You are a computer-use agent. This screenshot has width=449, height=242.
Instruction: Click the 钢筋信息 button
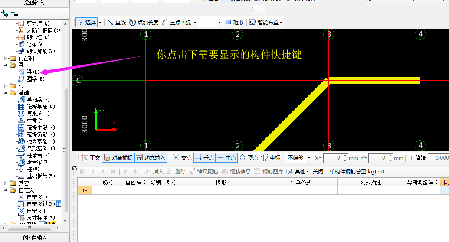236,172
